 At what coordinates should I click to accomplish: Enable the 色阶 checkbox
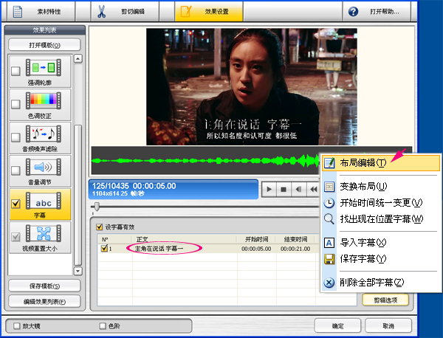[103, 326]
